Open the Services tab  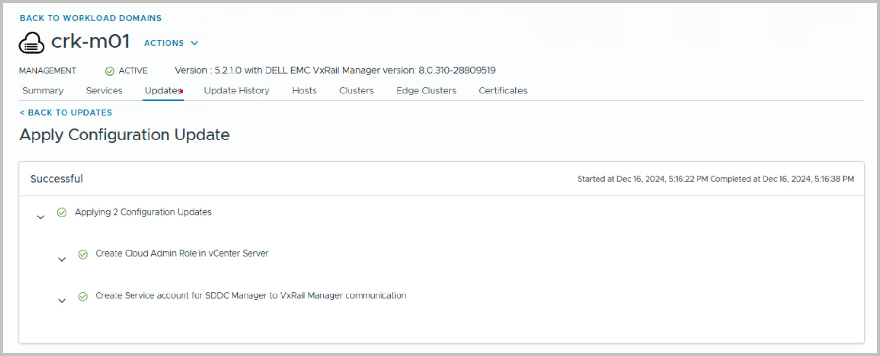[104, 91]
